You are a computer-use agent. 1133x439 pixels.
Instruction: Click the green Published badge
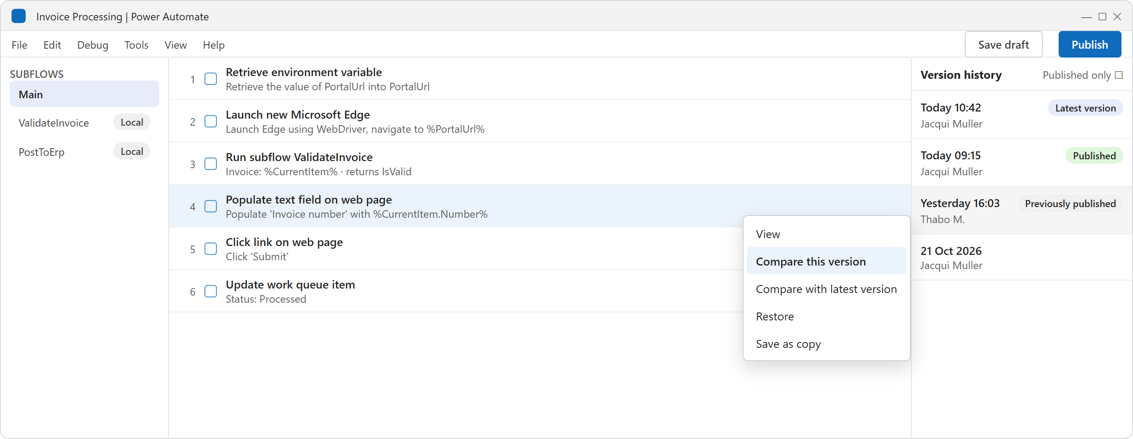tap(1094, 156)
